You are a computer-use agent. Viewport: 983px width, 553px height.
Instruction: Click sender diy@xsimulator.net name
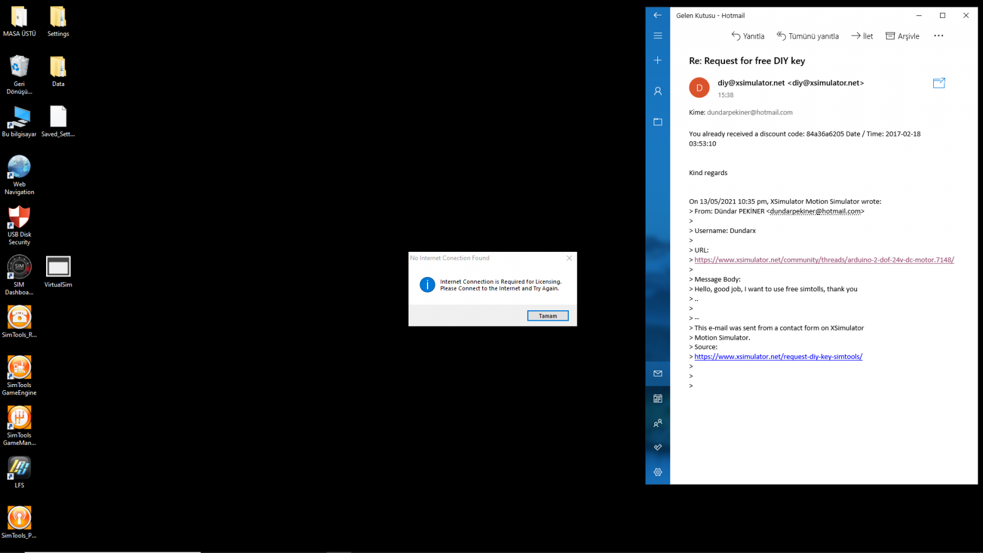coord(791,83)
